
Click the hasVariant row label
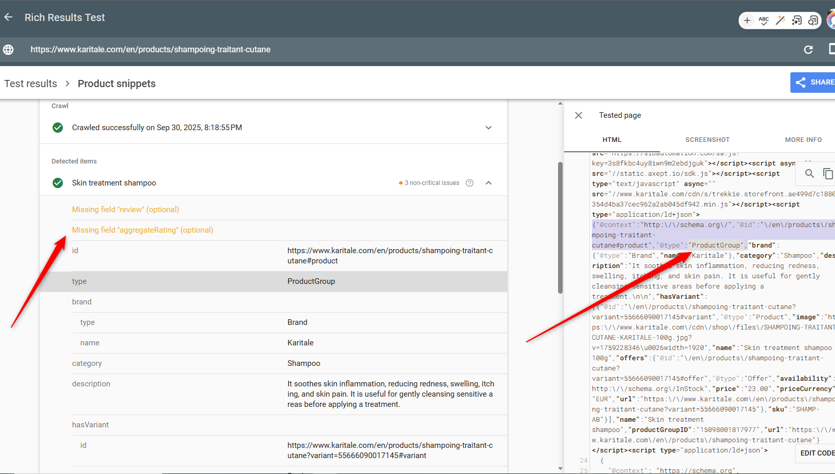point(90,425)
